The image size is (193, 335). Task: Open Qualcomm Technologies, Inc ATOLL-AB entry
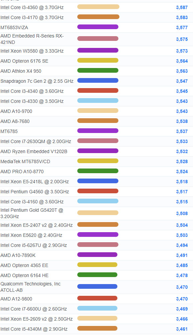[30, 287]
